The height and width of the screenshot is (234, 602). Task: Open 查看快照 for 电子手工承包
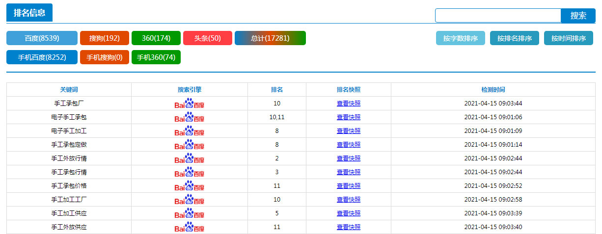click(x=349, y=117)
